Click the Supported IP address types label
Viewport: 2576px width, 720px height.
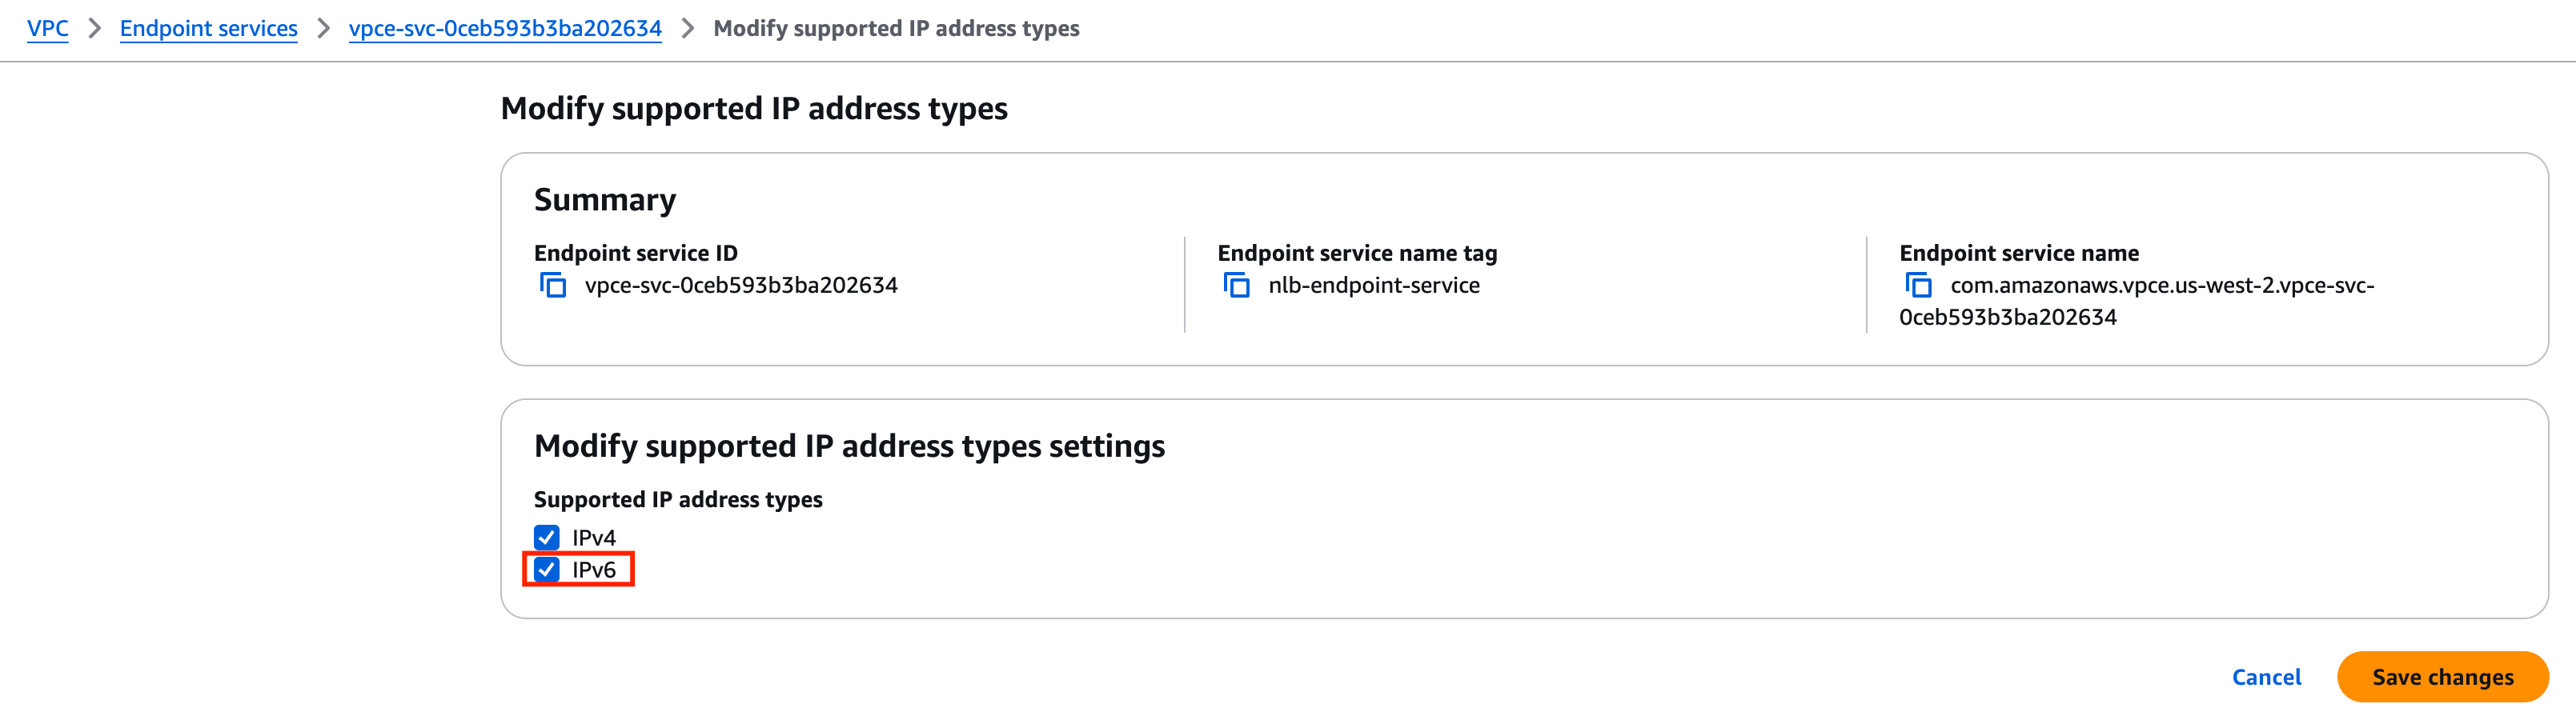[x=678, y=499]
